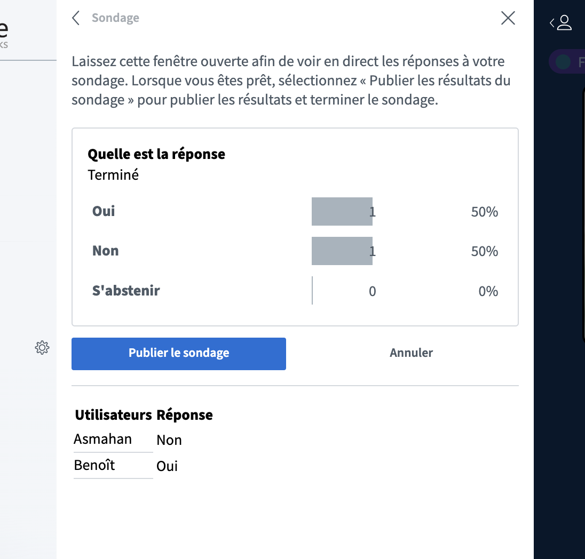Select the Oui result bar
This screenshot has height=559, width=585.
(342, 211)
